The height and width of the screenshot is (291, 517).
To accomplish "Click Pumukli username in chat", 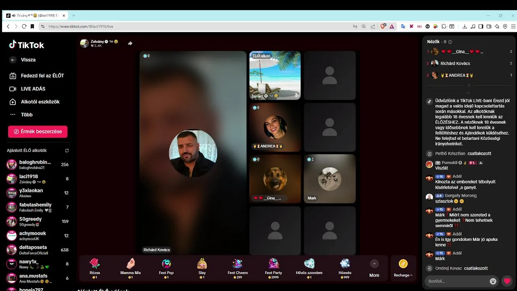I will [450, 162].
